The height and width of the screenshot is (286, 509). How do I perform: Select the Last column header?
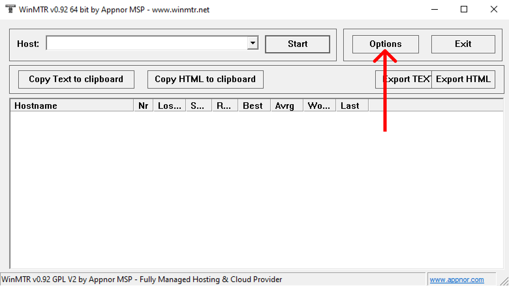tap(352, 106)
